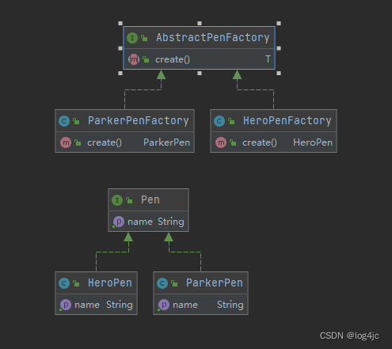Click ParkerPen return type in ParkerPenFactory
The width and height of the screenshot is (392, 349).
(166, 142)
